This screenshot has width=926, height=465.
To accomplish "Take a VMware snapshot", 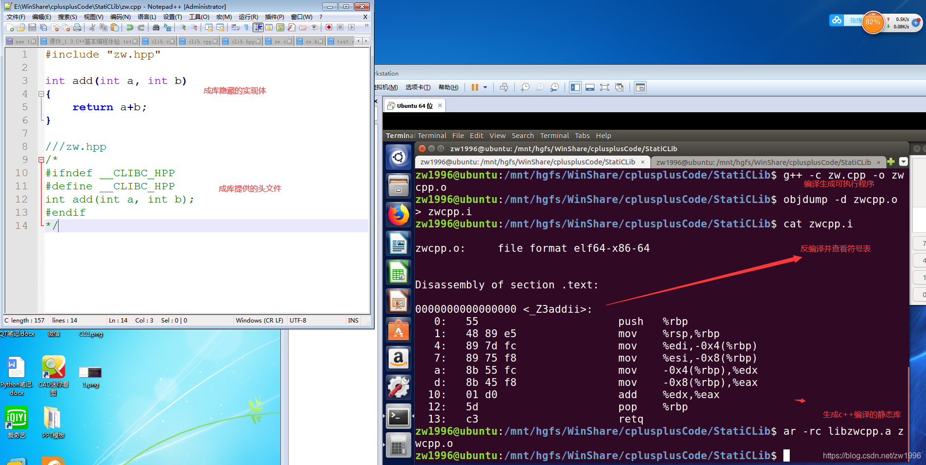I will tap(525, 87).
